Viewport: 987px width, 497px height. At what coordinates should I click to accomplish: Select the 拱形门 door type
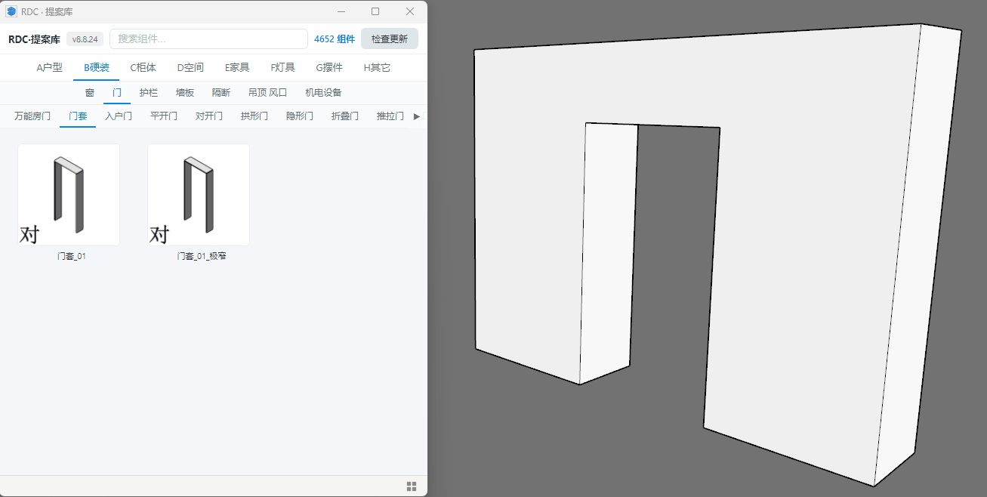click(254, 116)
